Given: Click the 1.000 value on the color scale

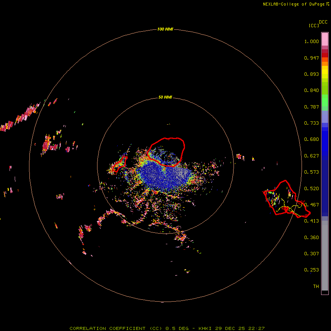Looking at the screenshot, I should tap(312, 41).
